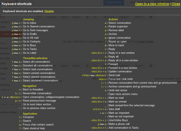The image size is (181, 131).
Task: Click the 'Go to Sent messages' shortcut row
Action: tap(30, 30)
